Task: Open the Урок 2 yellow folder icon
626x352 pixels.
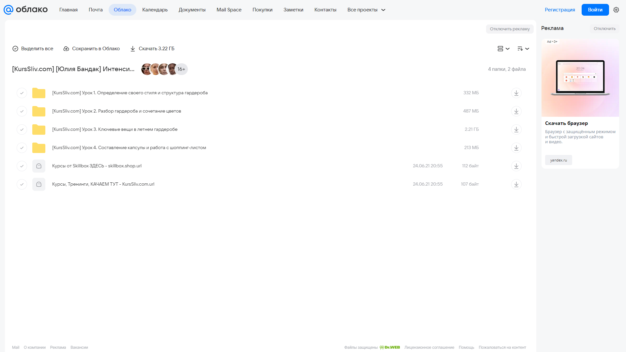Action: pyautogui.click(x=39, y=111)
